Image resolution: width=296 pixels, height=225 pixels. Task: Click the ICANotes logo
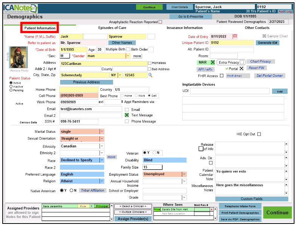(21, 8)
